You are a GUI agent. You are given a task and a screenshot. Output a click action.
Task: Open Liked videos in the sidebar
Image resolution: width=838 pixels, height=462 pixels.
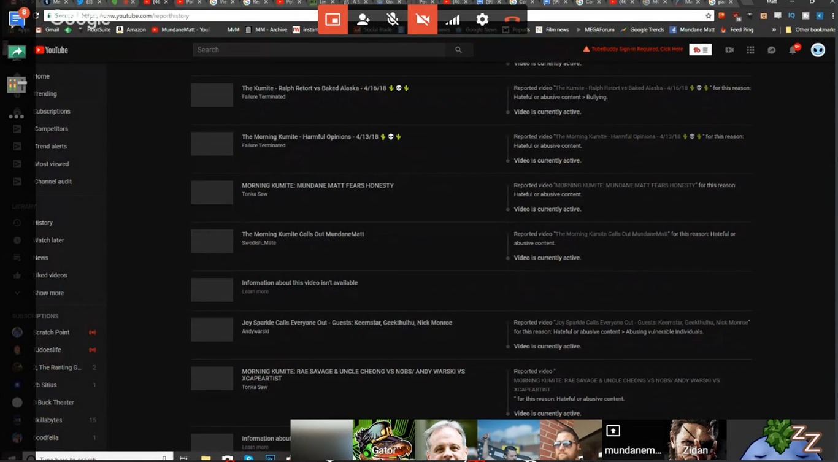click(x=50, y=275)
